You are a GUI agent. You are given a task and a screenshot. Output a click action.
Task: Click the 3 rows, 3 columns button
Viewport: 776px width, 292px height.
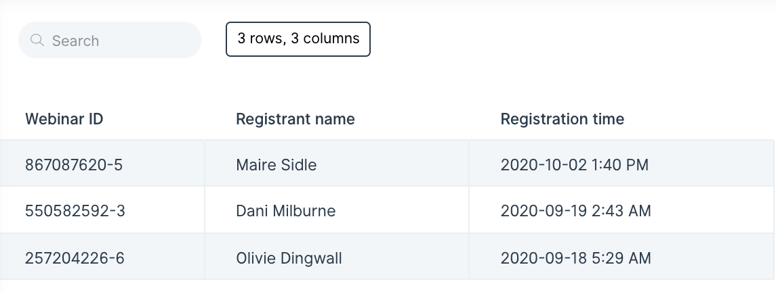[298, 39]
